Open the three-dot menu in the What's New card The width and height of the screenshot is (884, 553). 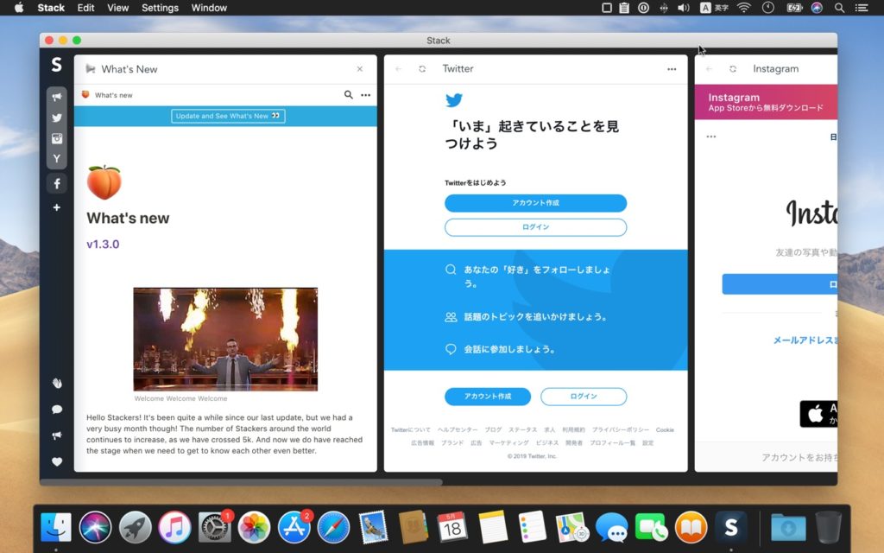click(365, 95)
